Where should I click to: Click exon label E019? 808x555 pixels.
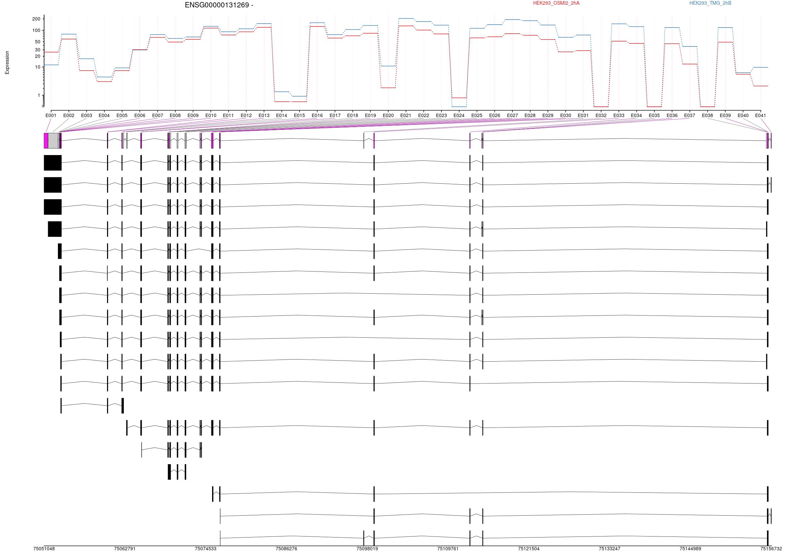click(370, 115)
